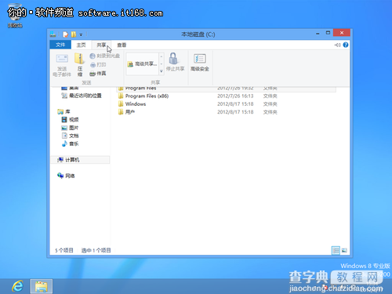Switch to large icons view in status bar

(344, 250)
